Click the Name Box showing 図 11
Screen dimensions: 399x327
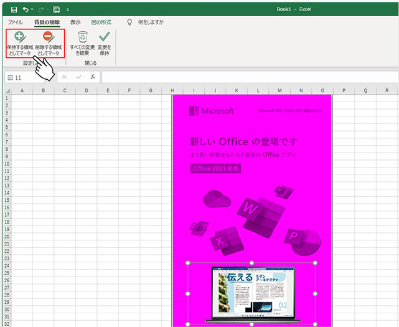pos(25,78)
